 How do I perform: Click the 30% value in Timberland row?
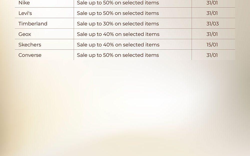pos(108,24)
